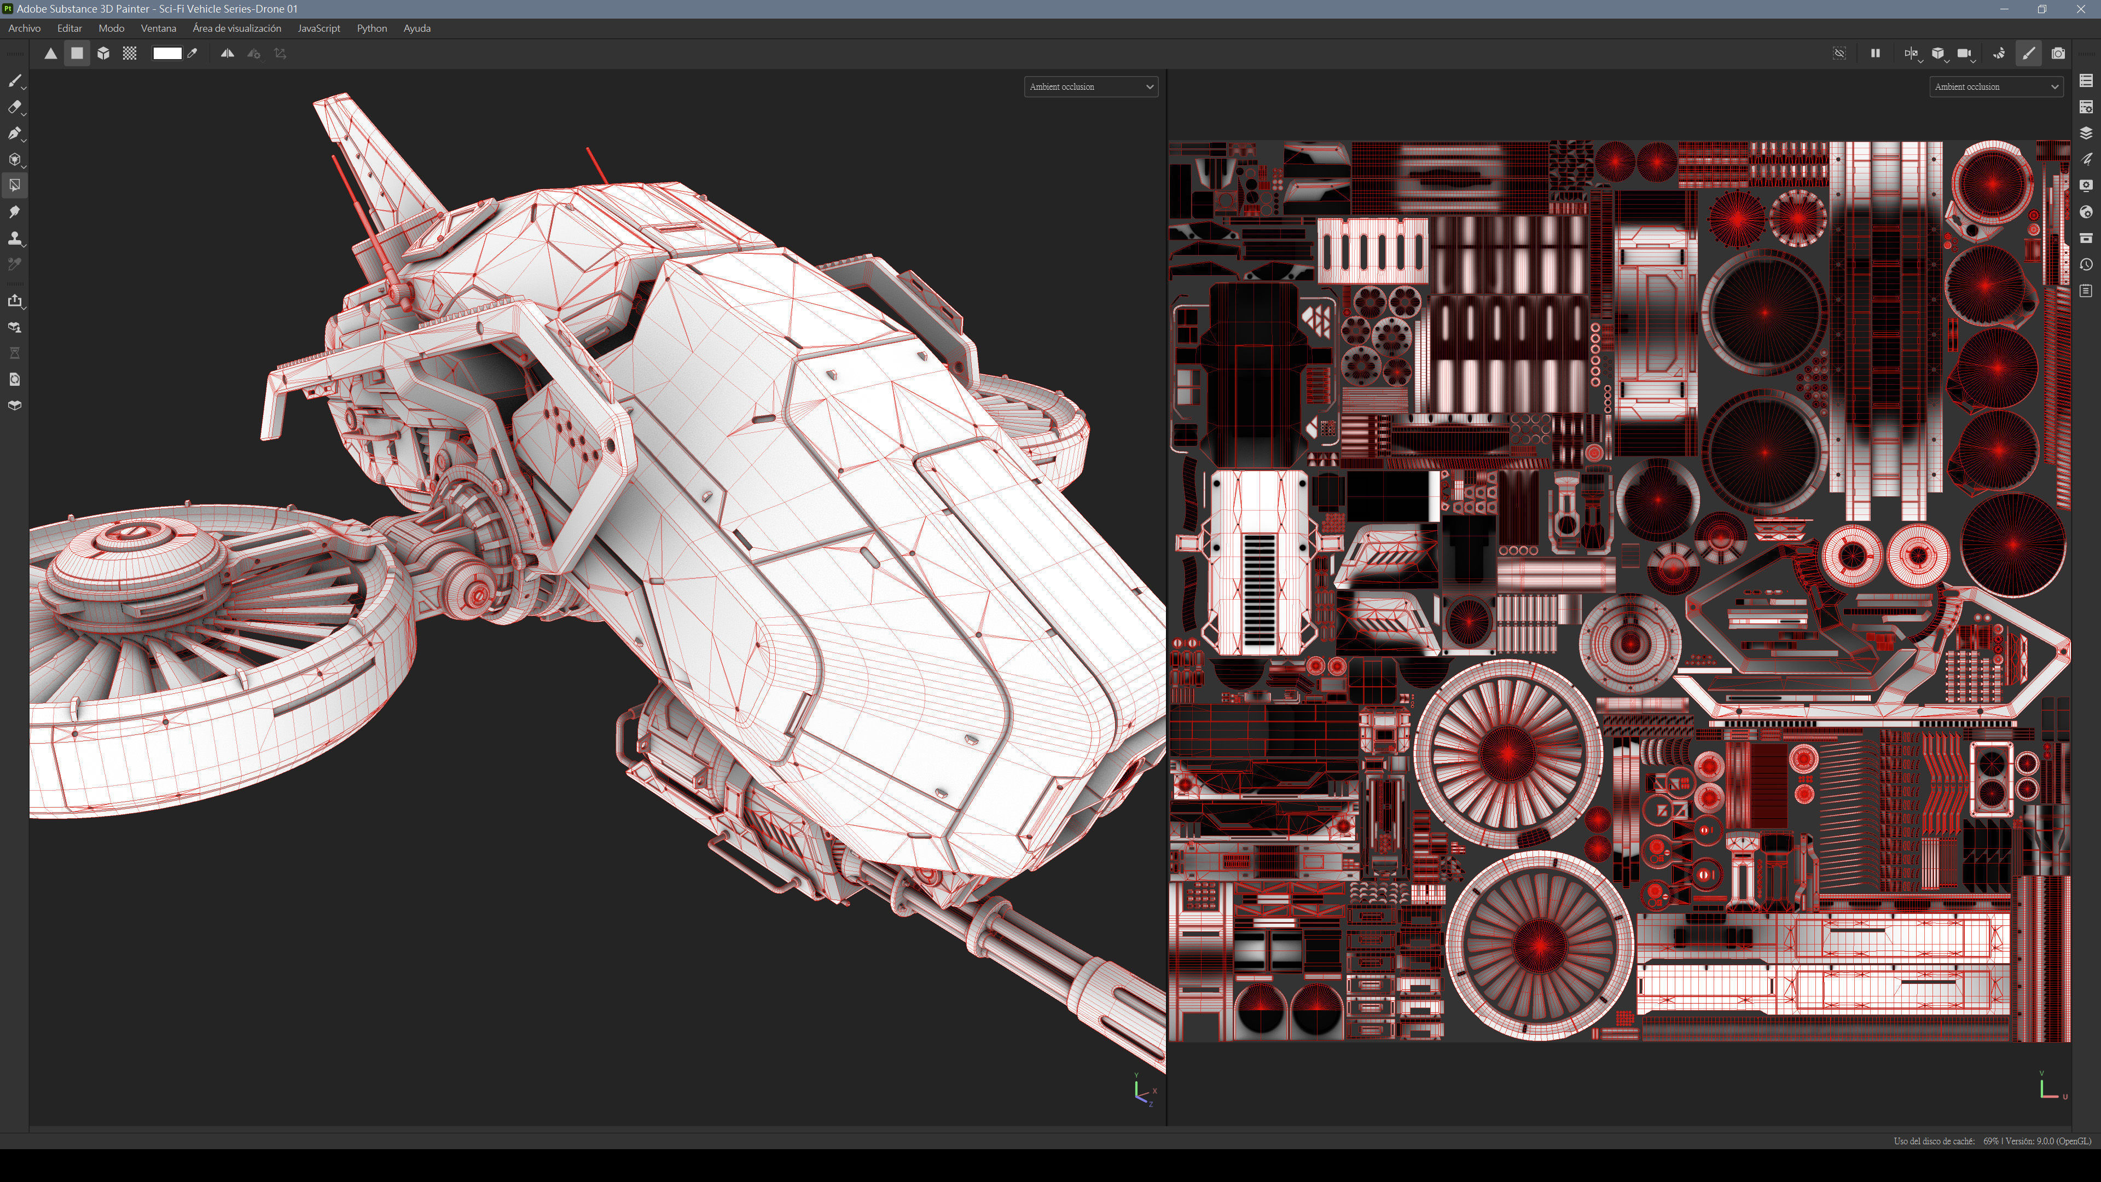Open the Layers panel icon

[2086, 133]
